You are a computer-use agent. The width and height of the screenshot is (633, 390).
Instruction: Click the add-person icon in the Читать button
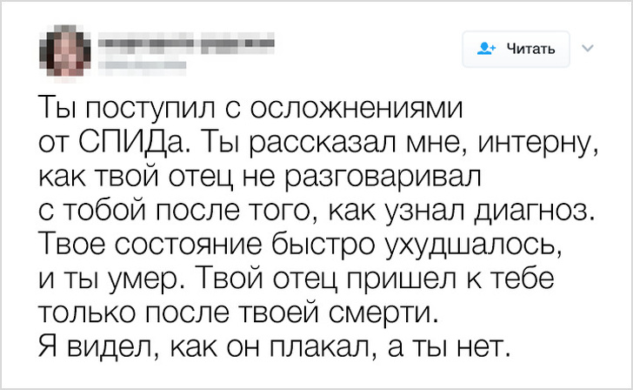point(483,50)
